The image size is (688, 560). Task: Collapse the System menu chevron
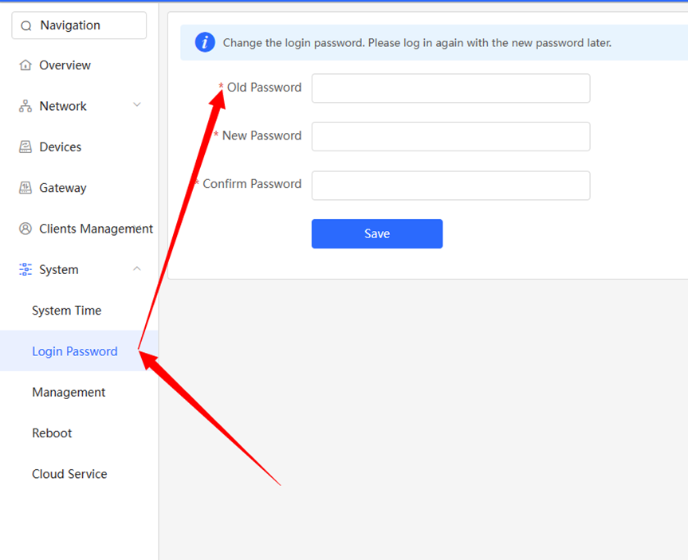click(x=137, y=268)
